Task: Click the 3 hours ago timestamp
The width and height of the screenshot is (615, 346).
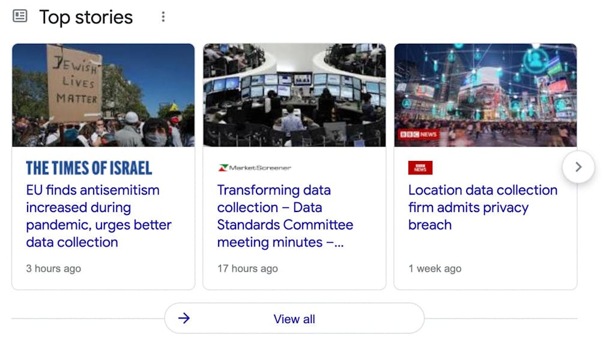Action: tap(53, 269)
